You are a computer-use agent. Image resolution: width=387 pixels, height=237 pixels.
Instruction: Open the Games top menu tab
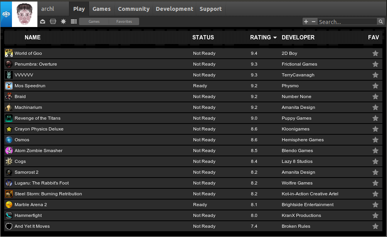coord(101,9)
